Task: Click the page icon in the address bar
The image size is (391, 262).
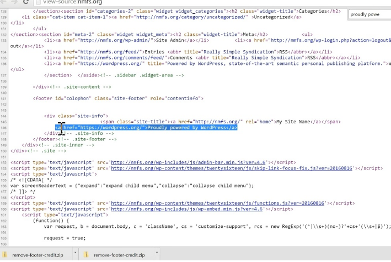Action: (38, 2)
